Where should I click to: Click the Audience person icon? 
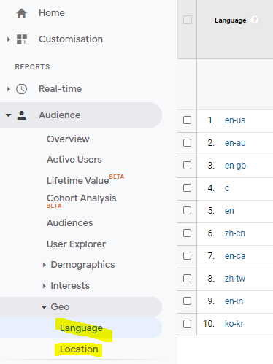coord(21,115)
